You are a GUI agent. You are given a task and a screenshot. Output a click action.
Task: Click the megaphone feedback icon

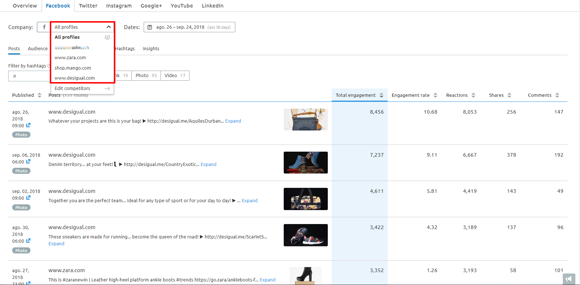point(569,279)
